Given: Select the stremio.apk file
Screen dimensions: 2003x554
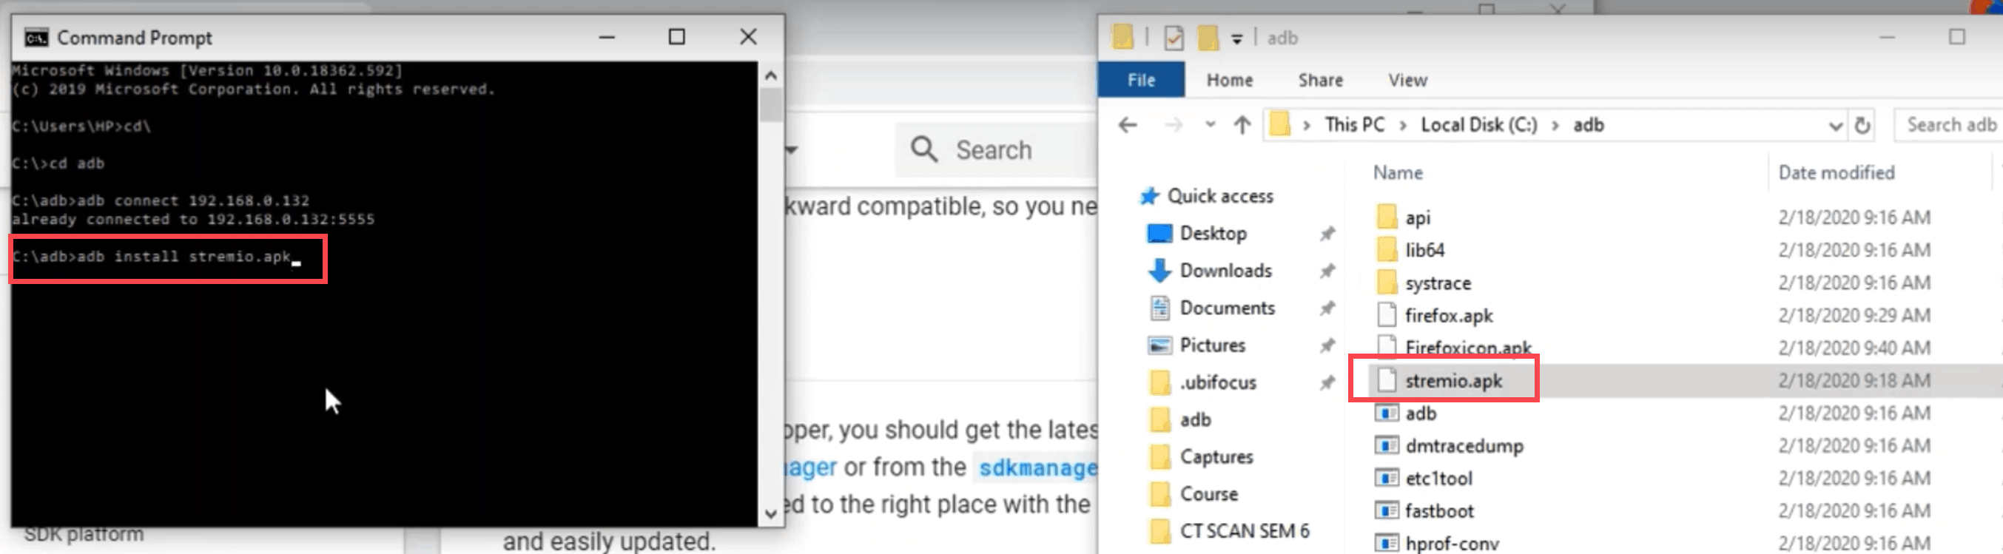Looking at the screenshot, I should (x=1452, y=381).
